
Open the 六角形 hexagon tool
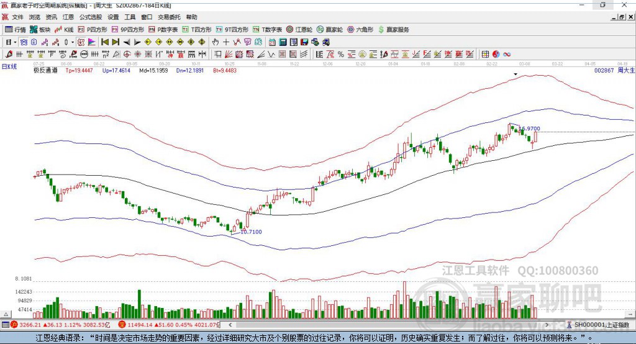click(360, 30)
